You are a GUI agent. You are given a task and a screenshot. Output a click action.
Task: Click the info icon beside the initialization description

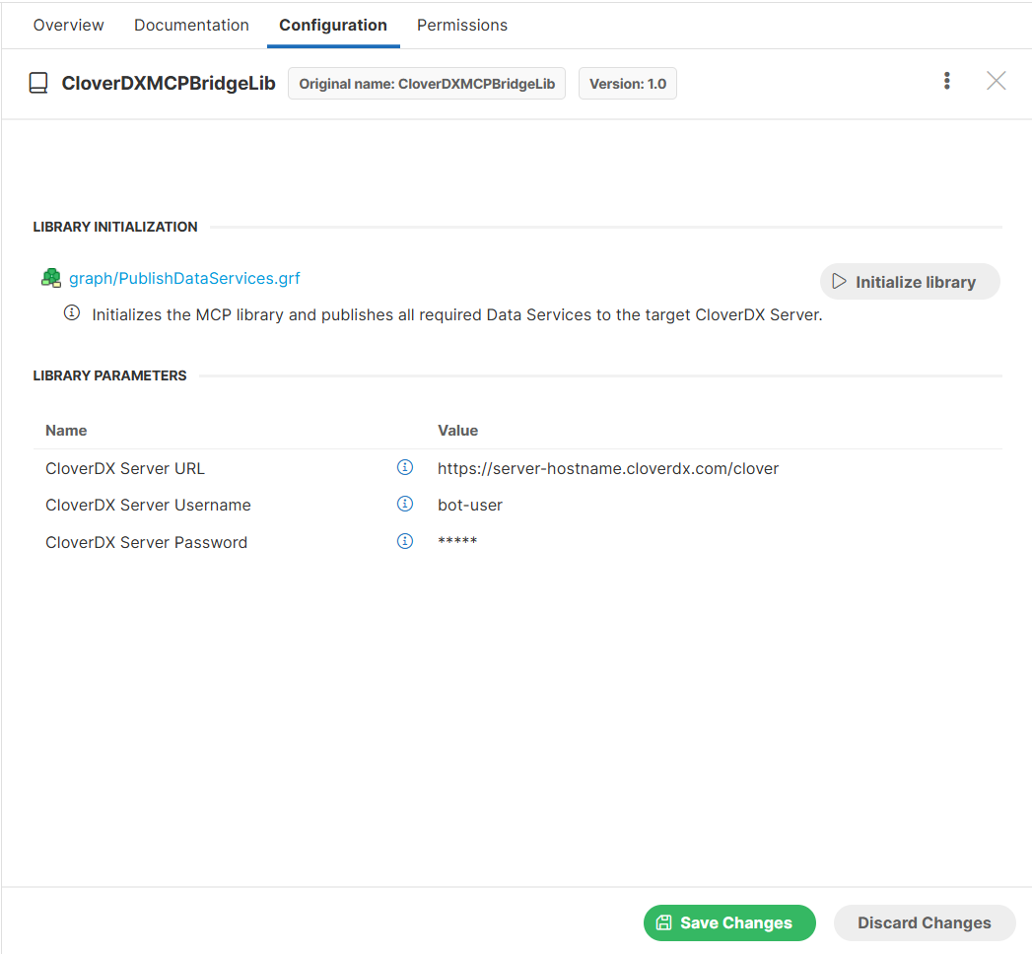(72, 313)
